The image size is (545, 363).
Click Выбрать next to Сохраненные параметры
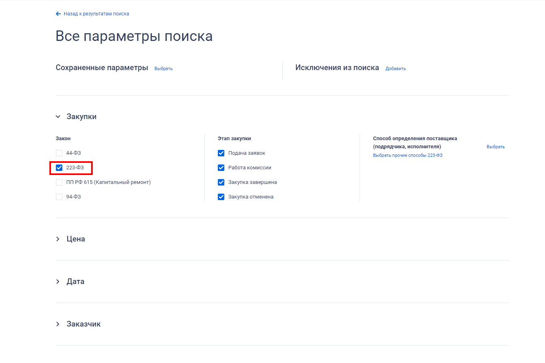pos(164,68)
